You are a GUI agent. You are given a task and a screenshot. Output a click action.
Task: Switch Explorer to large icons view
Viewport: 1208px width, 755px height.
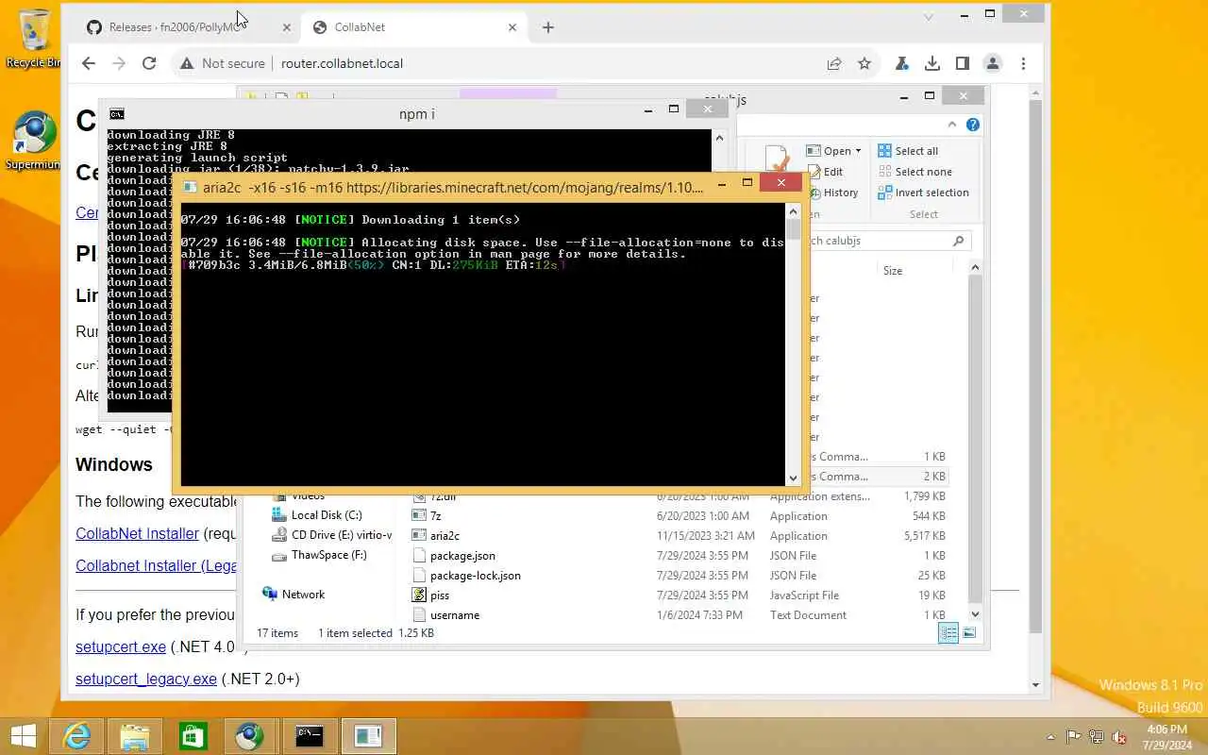coord(969,633)
